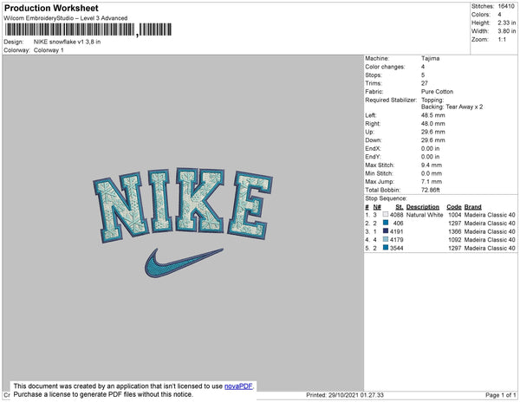Select the Total Bobbin value '72.86ft'
Screen dimensions: 520x402
pyautogui.click(x=431, y=190)
